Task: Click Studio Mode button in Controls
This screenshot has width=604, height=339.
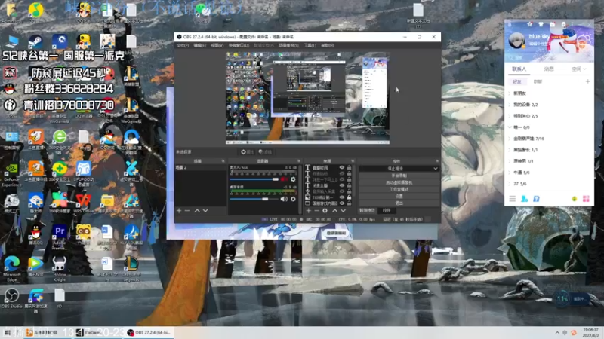Action: (x=399, y=189)
